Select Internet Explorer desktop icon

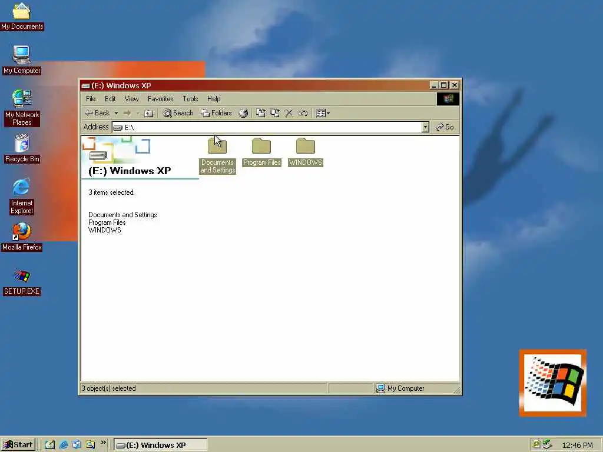22,197
